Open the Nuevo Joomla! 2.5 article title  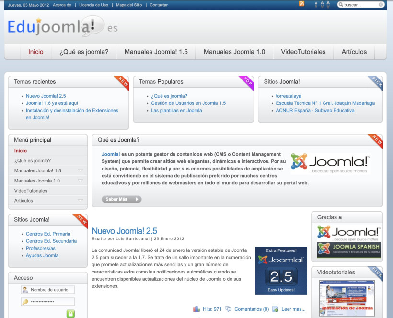(124, 231)
